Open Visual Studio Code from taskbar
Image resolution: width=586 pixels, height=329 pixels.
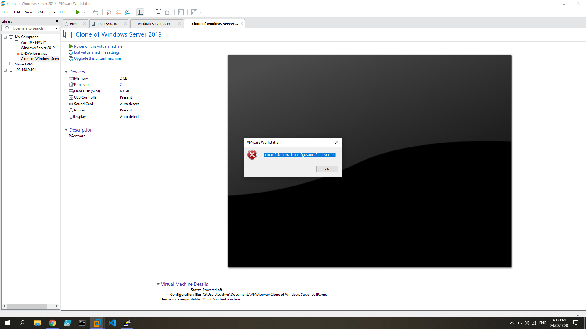112,323
